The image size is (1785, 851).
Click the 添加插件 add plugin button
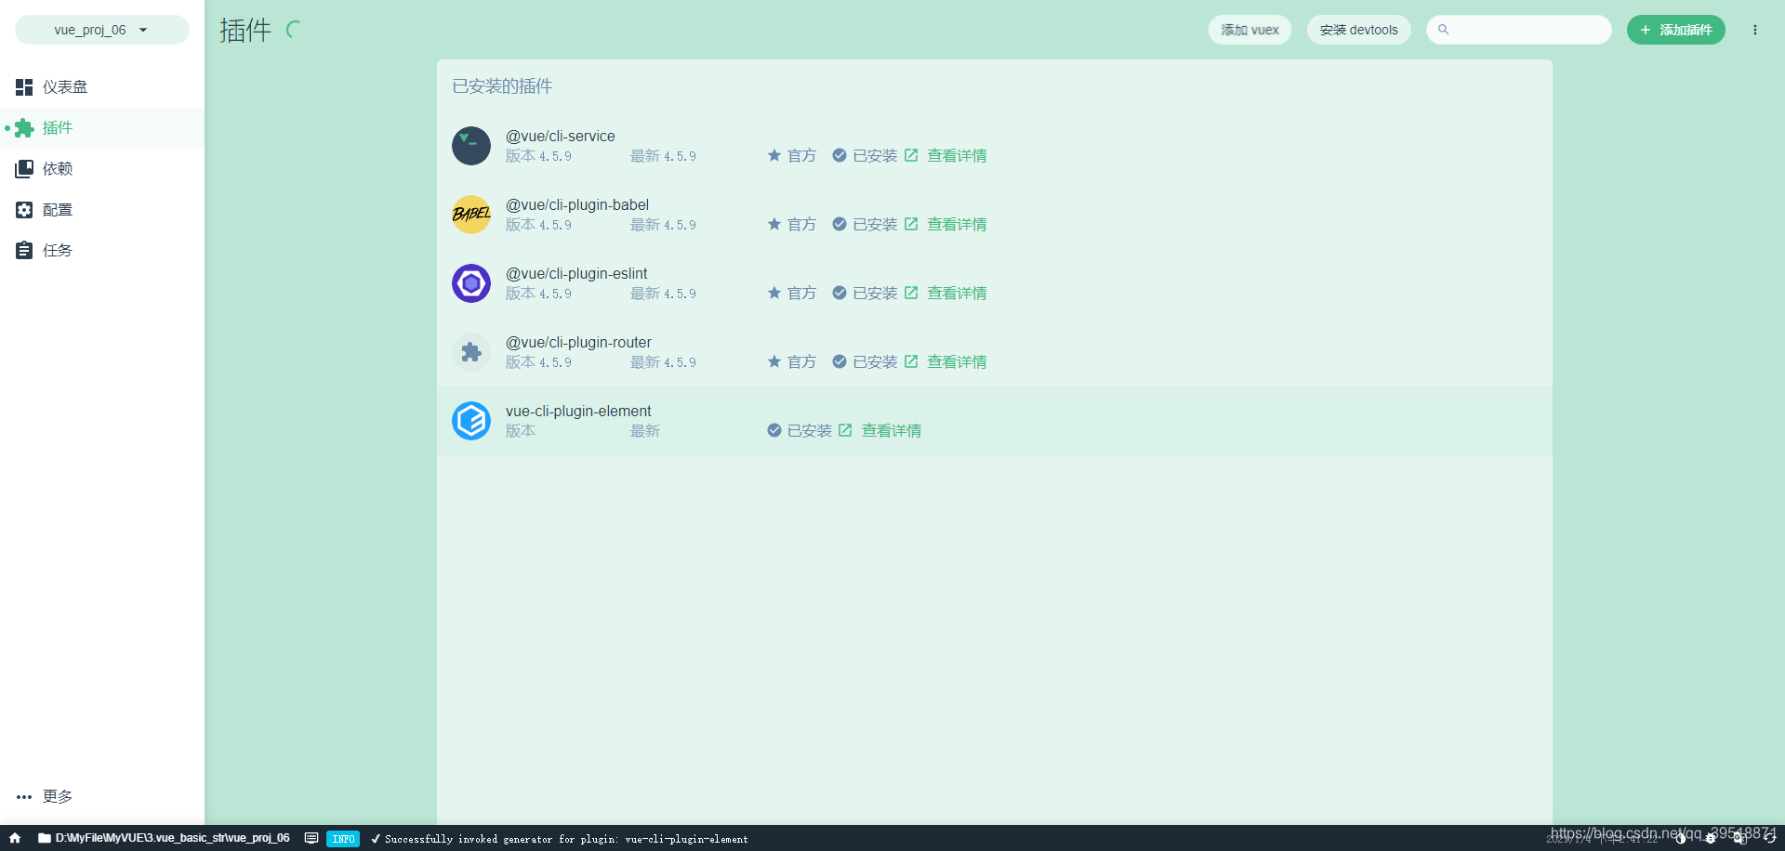click(1675, 30)
